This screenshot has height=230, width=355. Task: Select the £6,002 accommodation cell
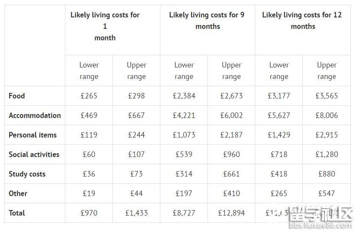click(232, 115)
